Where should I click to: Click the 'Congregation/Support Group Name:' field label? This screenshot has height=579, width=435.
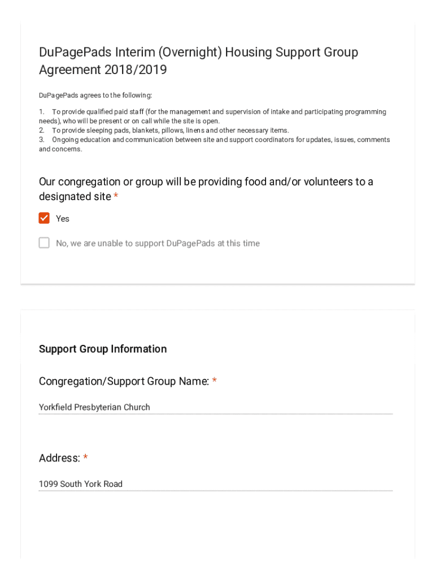pos(124,382)
